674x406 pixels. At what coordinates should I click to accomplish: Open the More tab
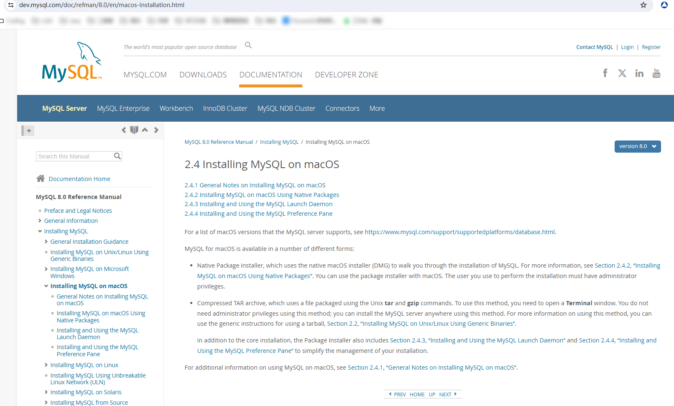[377, 108]
